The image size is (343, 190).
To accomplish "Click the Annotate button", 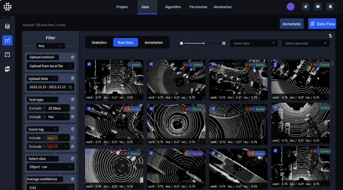I will coord(292,24).
